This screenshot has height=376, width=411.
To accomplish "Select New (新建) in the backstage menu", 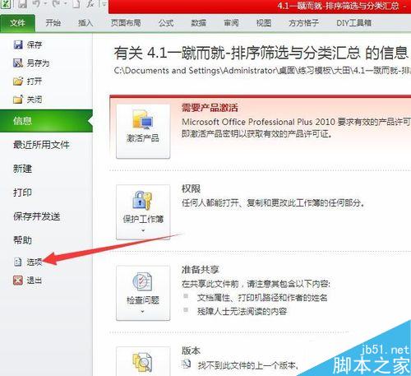I will [22, 169].
